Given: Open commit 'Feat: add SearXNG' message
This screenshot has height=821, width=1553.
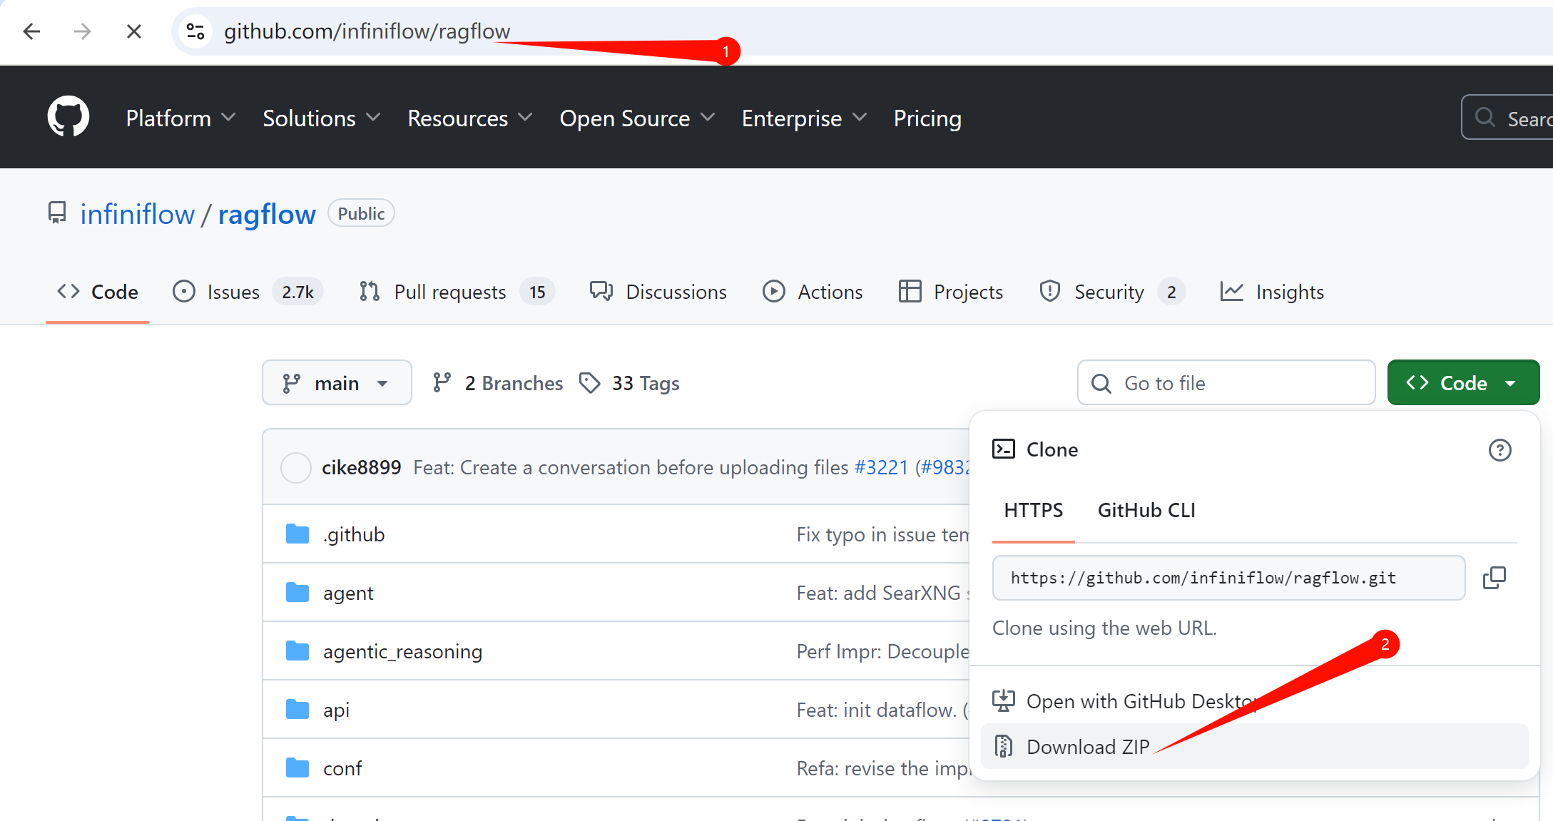Looking at the screenshot, I should (x=882, y=593).
